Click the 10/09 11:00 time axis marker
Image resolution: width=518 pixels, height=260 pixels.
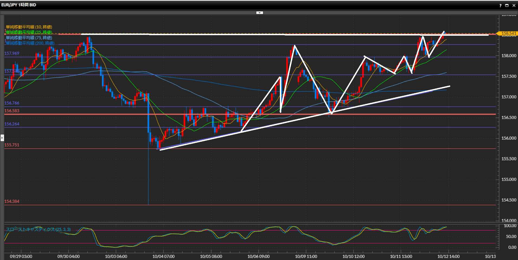[x=306, y=256]
